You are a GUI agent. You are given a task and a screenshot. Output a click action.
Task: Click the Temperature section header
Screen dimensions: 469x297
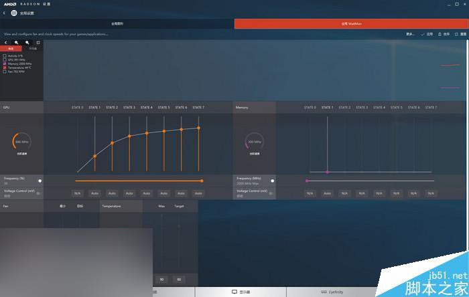(121, 206)
